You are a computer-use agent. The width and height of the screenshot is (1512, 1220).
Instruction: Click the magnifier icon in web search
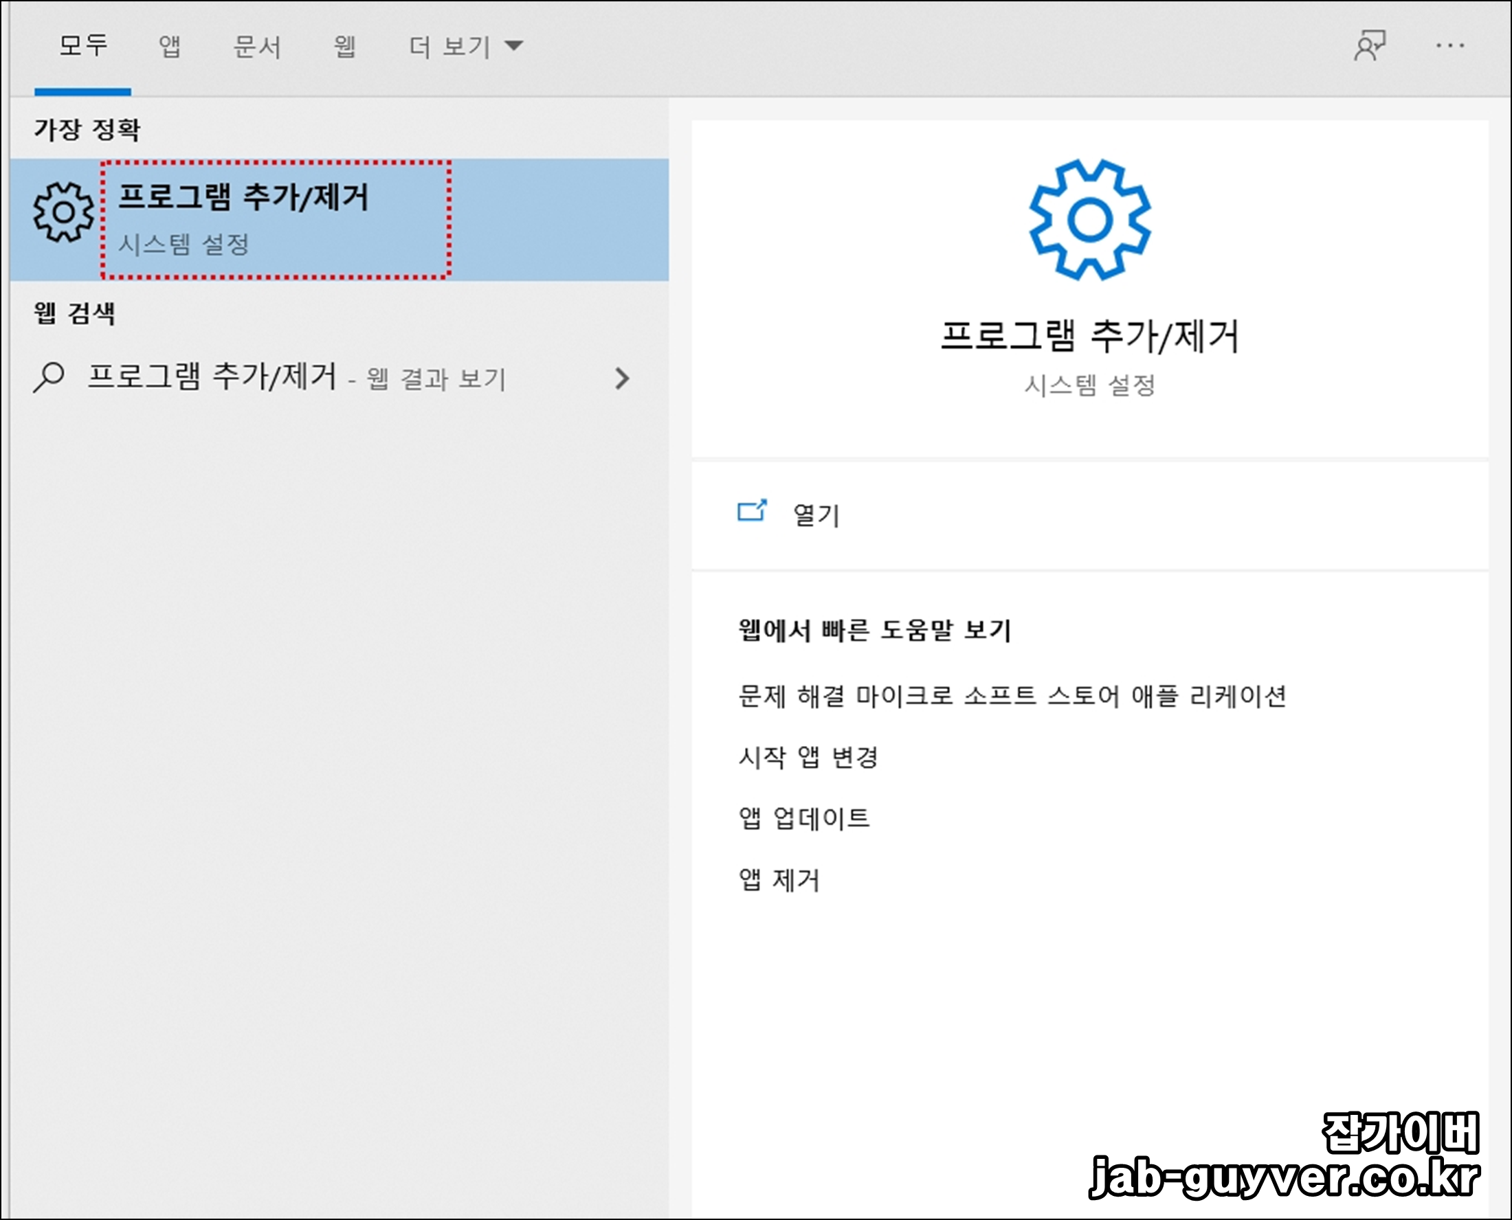(49, 377)
